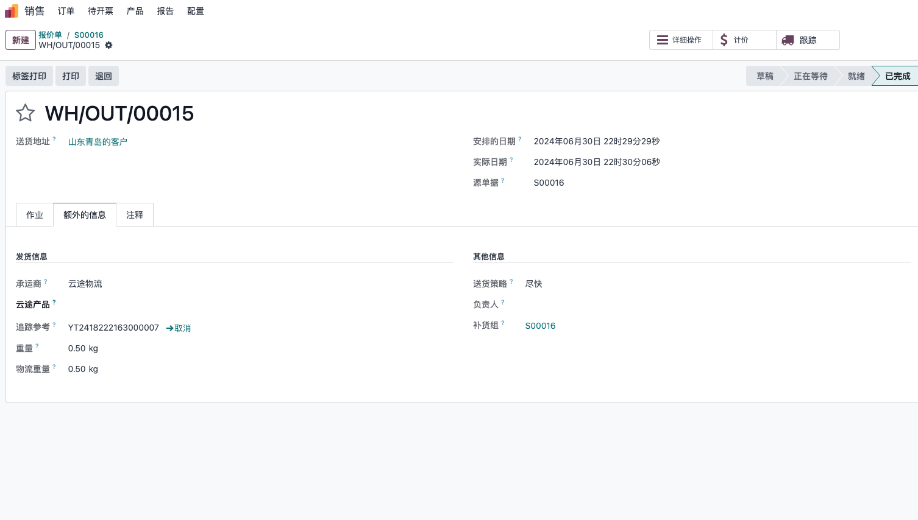The width and height of the screenshot is (918, 520).
Task: Click the 就绪 status stage
Action: (856, 76)
